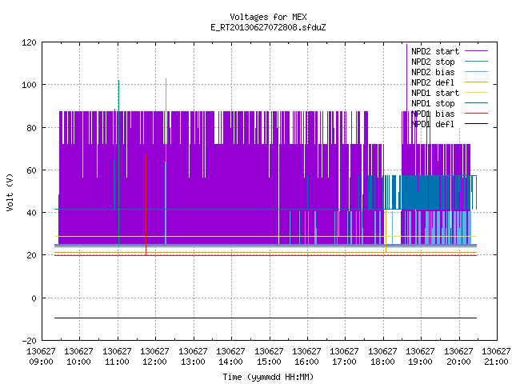Click the yellow NPD1 start legend line
This screenshot has height=384, width=512.
(x=476, y=93)
